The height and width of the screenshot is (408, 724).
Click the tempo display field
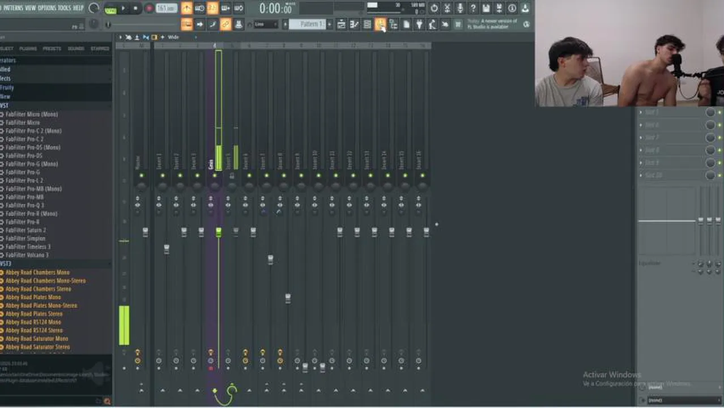pyautogui.click(x=167, y=8)
